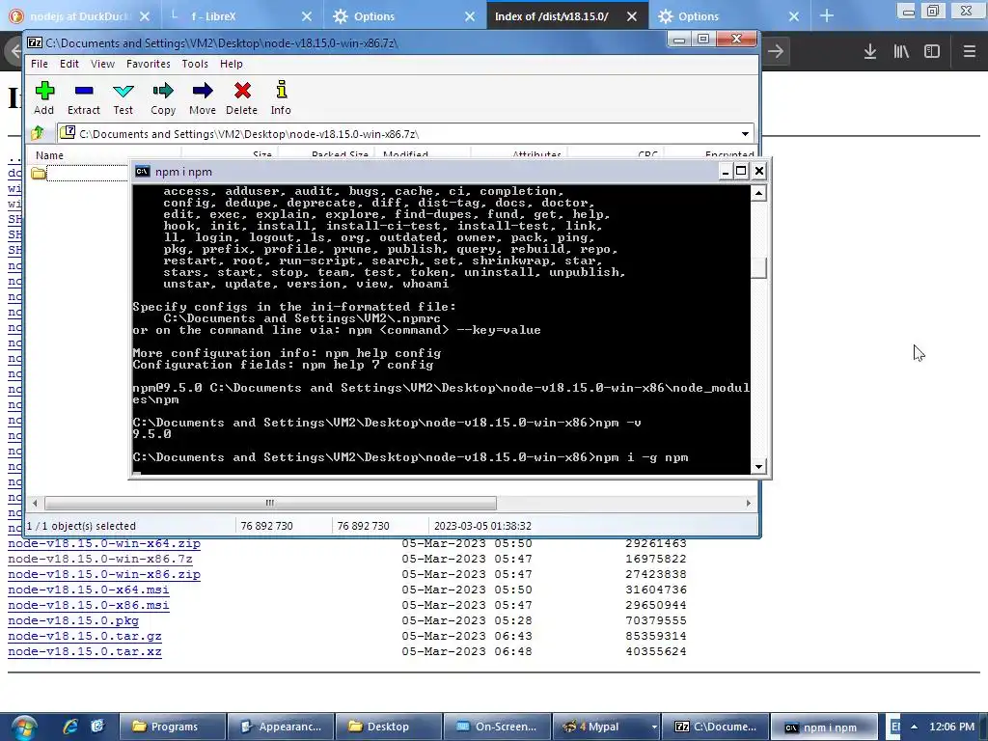988x741 pixels.
Task: Open node-v18.15.0.pkg link
Action: click(x=73, y=620)
